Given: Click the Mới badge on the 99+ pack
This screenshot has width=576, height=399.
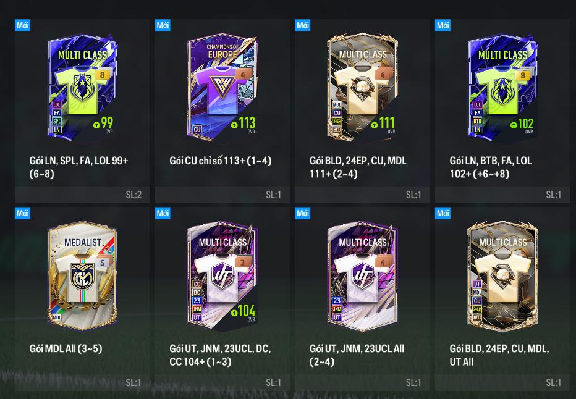Looking at the screenshot, I should tap(22, 25).
